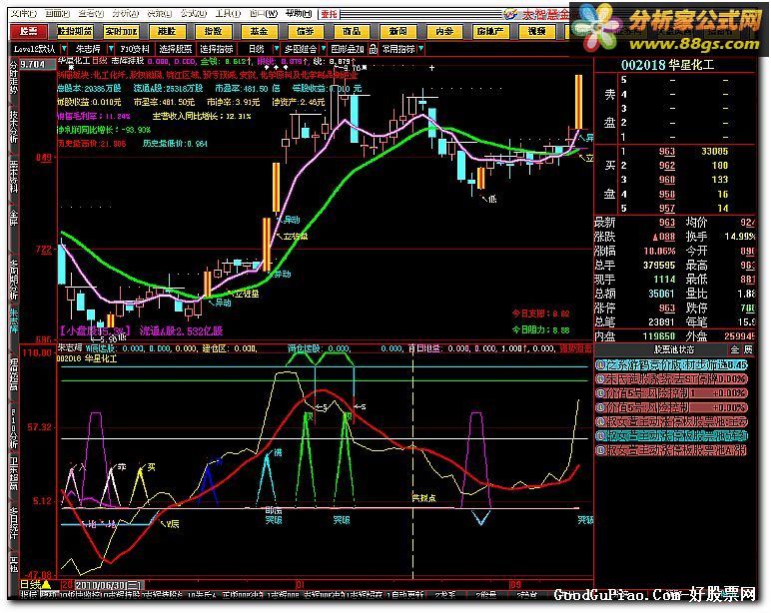Click buy level 1 price 963

pos(667,152)
